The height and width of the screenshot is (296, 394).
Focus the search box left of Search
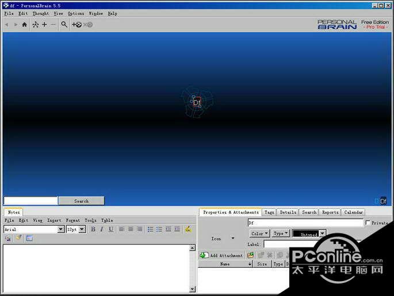pos(30,201)
